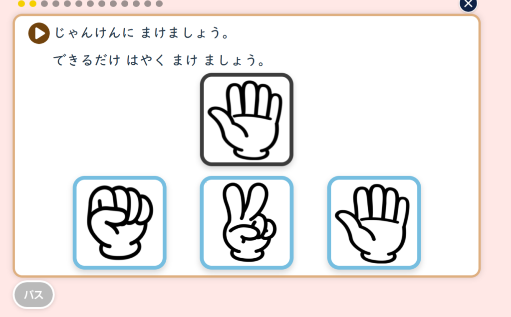Select the twelfth, second-to-last progress dot
This screenshot has width=511, height=317.
[148, 3]
